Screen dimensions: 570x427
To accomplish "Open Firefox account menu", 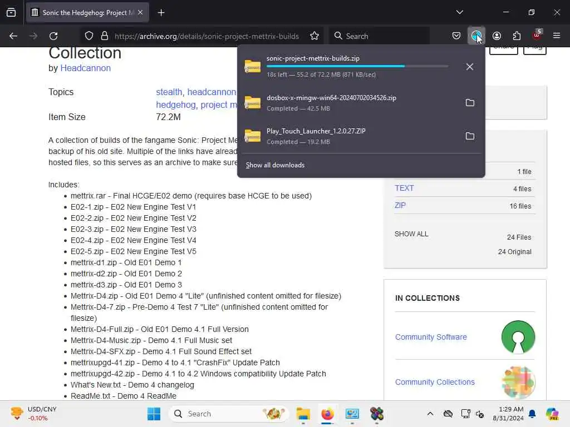I will [x=497, y=36].
